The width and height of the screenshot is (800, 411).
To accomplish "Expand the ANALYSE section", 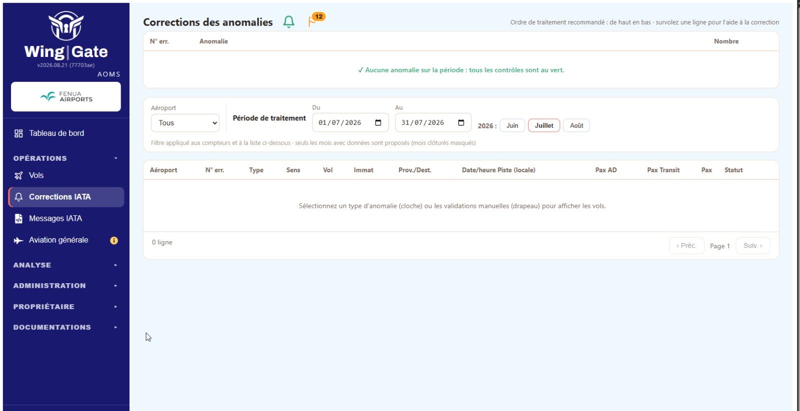I will [66, 265].
